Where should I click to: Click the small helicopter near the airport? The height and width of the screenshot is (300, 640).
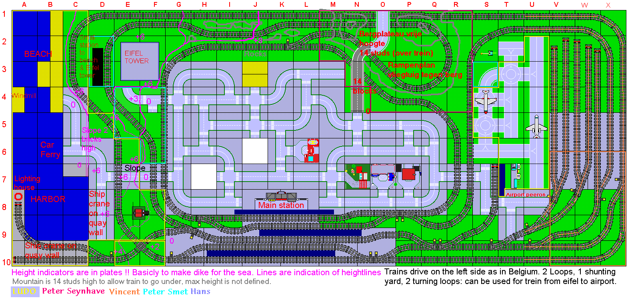488,53
